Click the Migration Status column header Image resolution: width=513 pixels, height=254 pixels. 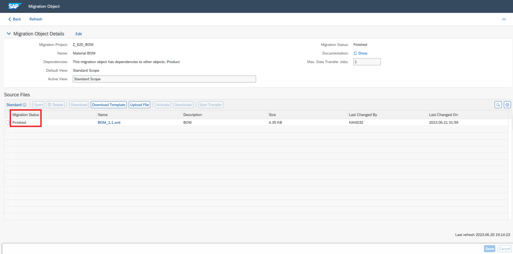[26, 115]
